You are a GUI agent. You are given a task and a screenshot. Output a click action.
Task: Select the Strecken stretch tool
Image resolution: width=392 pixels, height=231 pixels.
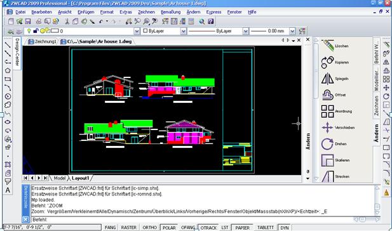pos(335,176)
